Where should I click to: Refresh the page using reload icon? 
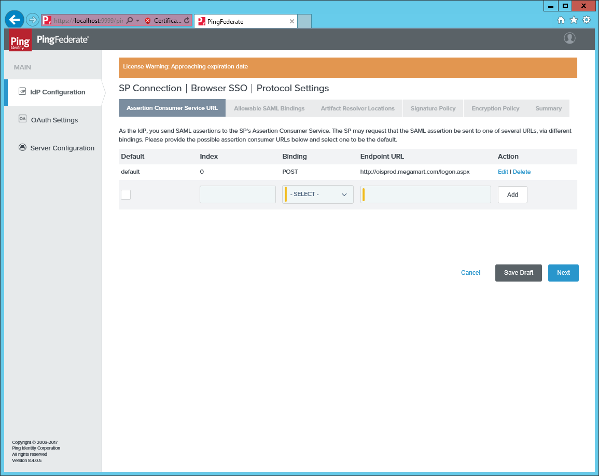[186, 21]
